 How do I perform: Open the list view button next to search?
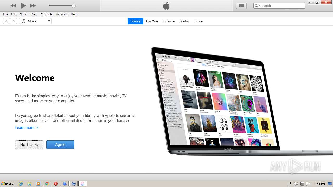pyautogui.click(x=241, y=6)
